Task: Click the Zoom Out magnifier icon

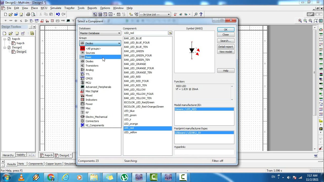Action: click(x=305, y=21)
